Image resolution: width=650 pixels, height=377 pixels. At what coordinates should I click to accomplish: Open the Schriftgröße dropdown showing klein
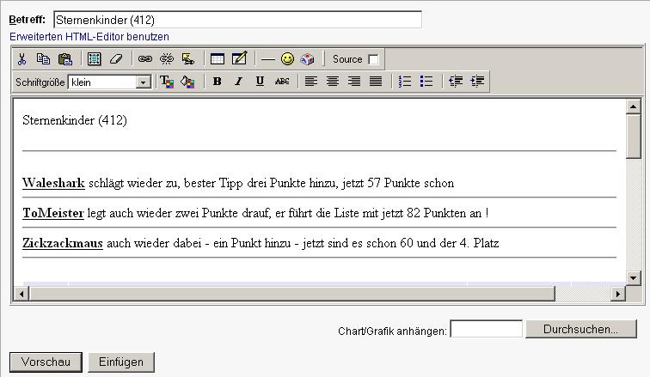pos(110,82)
